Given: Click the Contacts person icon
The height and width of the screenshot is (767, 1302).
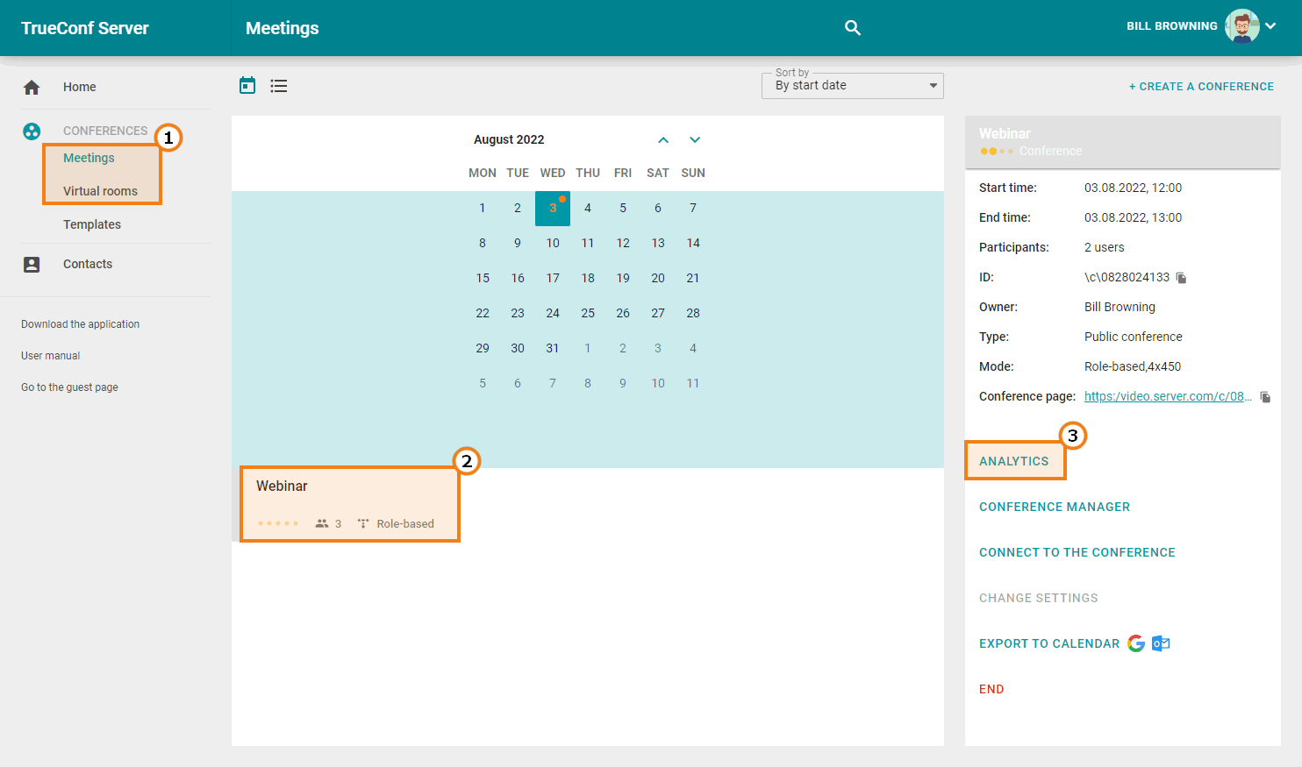Looking at the screenshot, I should tap(32, 264).
